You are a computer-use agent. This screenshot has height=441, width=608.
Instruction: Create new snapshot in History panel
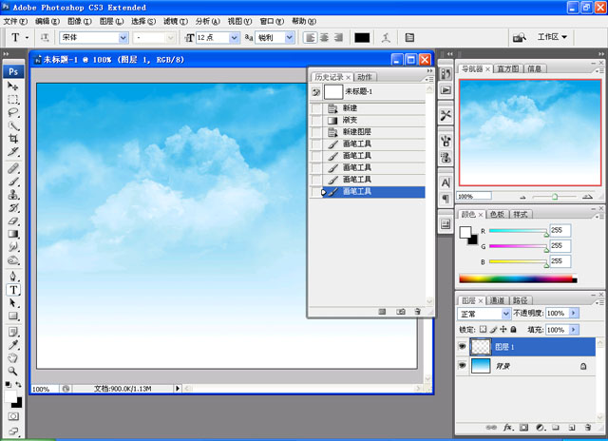[401, 312]
